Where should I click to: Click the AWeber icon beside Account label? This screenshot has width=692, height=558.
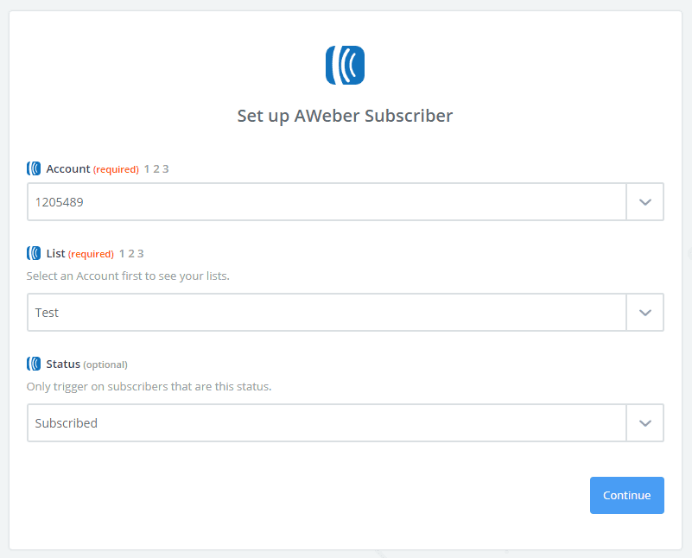(x=34, y=168)
